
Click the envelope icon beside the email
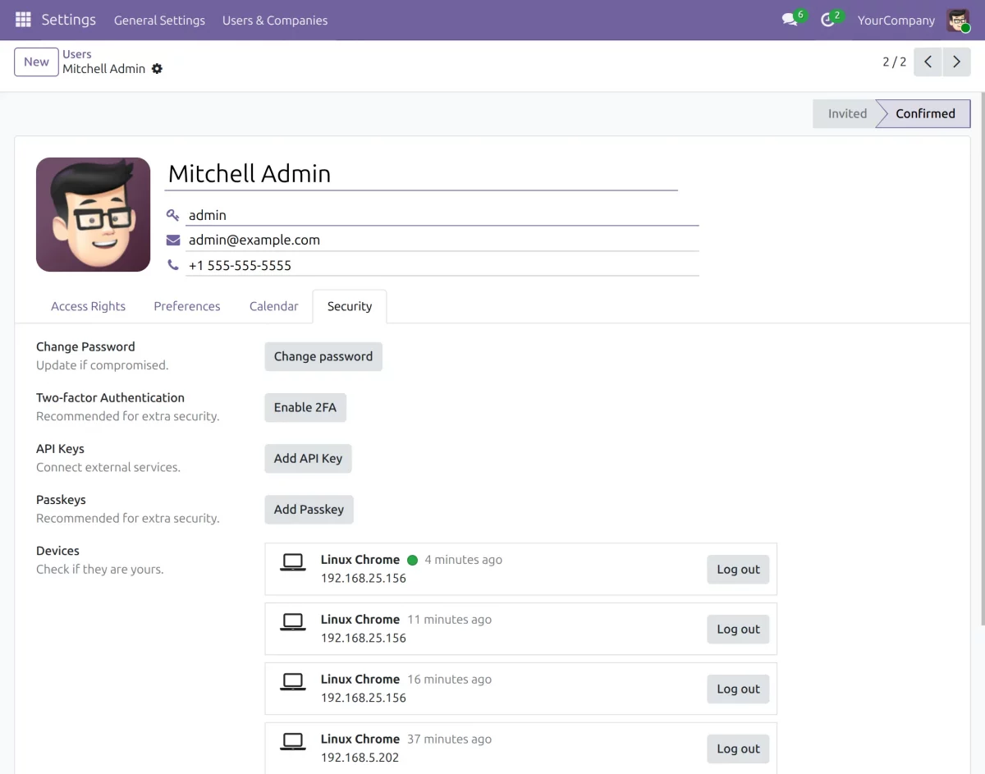(x=173, y=240)
